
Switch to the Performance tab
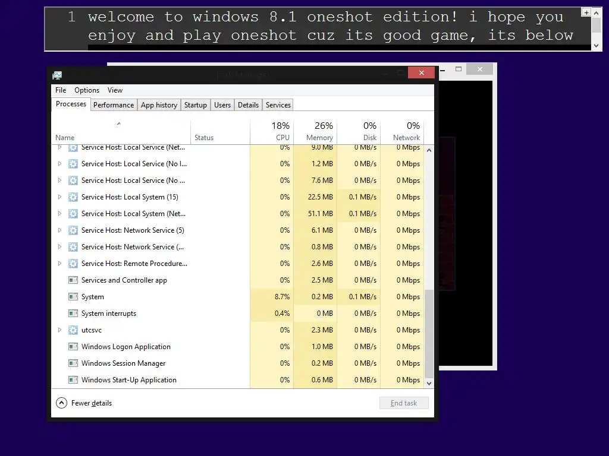pyautogui.click(x=114, y=104)
